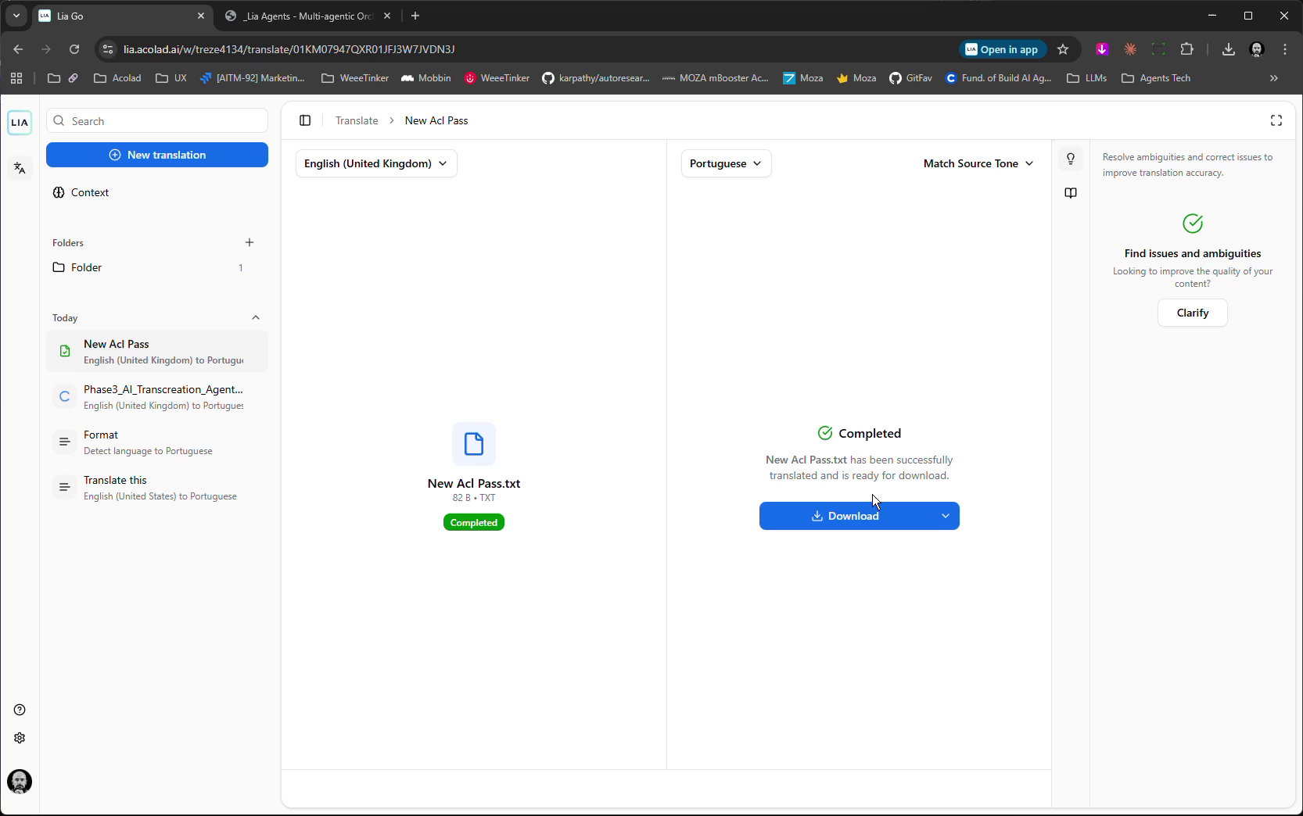Click the New translation button
Image resolution: width=1303 pixels, height=816 pixels.
[157, 155]
